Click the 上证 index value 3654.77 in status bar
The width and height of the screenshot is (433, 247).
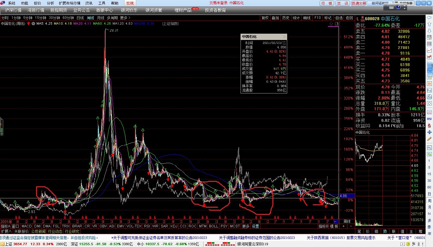20,244
